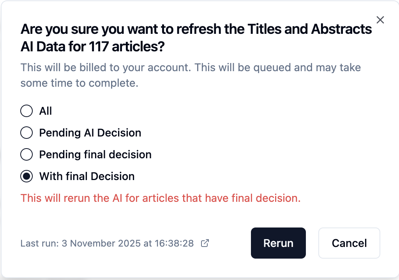Click the 'Pending final decision' label text
Image resolution: width=399 pixels, height=280 pixels.
pyautogui.click(x=95, y=155)
